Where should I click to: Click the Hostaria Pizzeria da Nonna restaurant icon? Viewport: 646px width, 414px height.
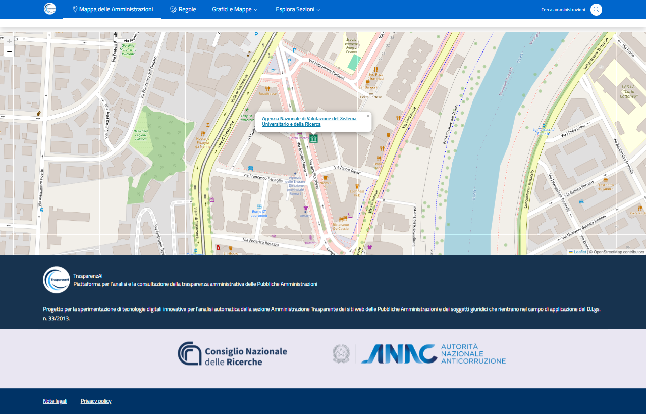tap(203, 134)
